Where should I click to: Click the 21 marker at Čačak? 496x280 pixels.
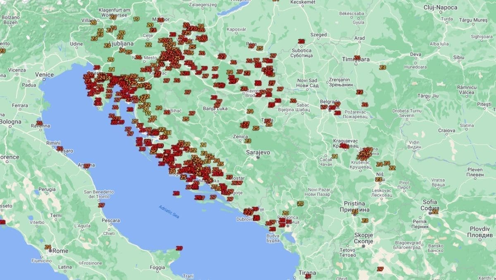point(334,156)
